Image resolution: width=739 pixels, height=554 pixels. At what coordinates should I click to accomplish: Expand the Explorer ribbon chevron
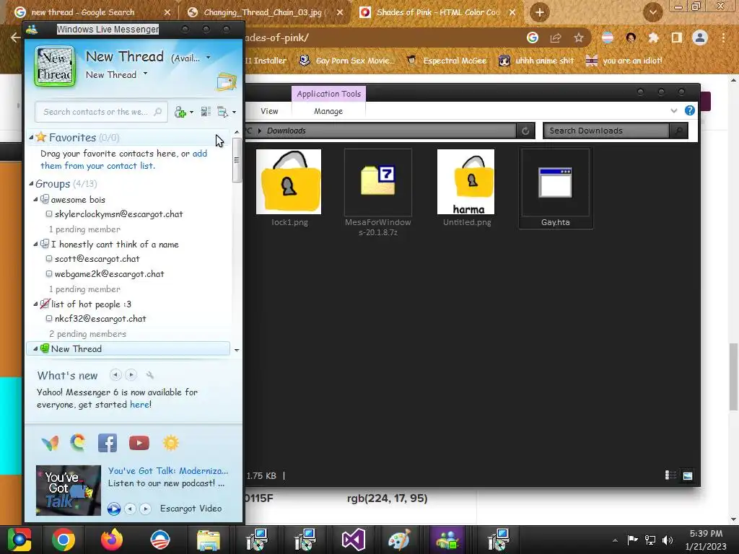pos(674,111)
